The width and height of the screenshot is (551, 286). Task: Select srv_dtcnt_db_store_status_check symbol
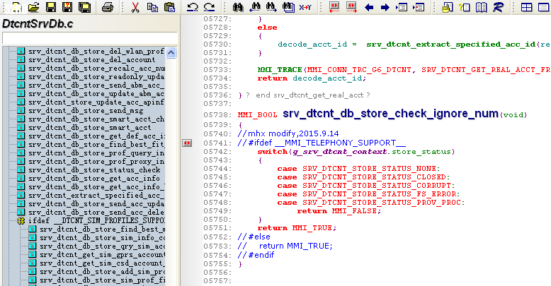point(94,169)
